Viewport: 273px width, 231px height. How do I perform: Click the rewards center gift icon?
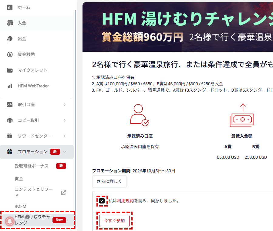click(10, 136)
